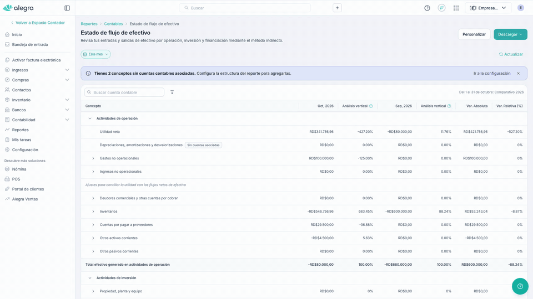Screen dimensions: 533x299
Task: Click the Actualizar button
Action: tap(511, 54)
